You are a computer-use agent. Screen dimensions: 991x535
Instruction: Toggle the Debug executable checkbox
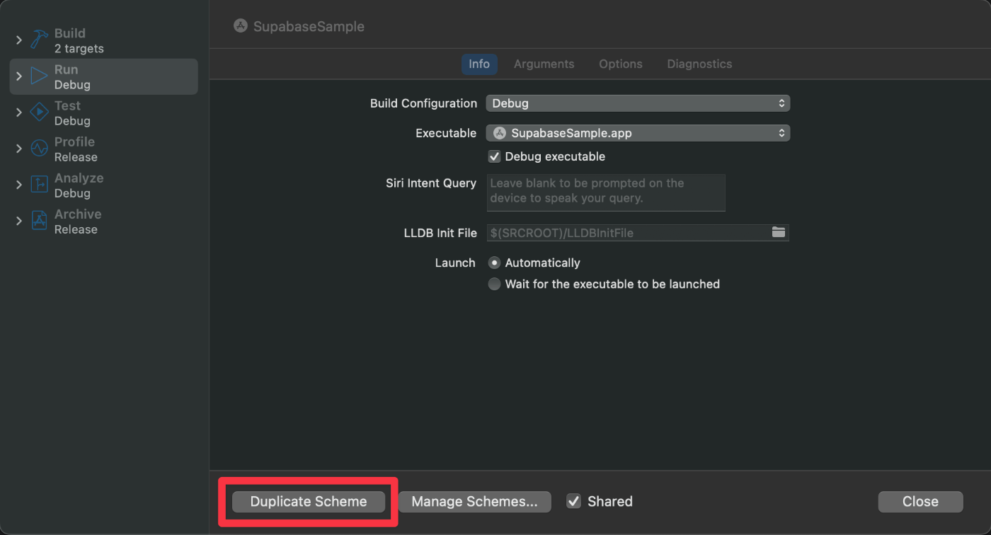(494, 156)
